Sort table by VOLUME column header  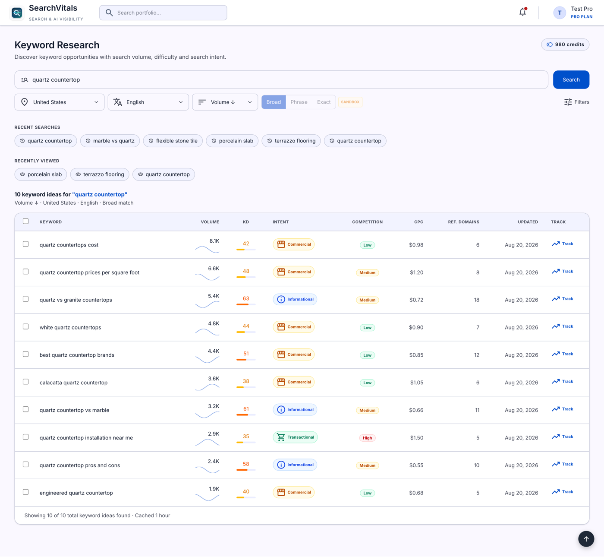pos(210,222)
